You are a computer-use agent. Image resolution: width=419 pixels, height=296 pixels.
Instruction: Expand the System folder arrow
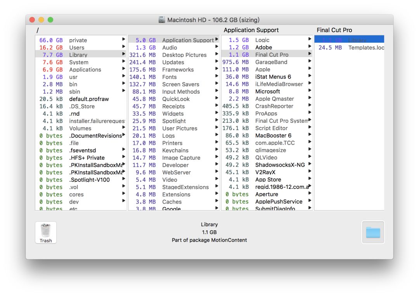[x=123, y=61]
